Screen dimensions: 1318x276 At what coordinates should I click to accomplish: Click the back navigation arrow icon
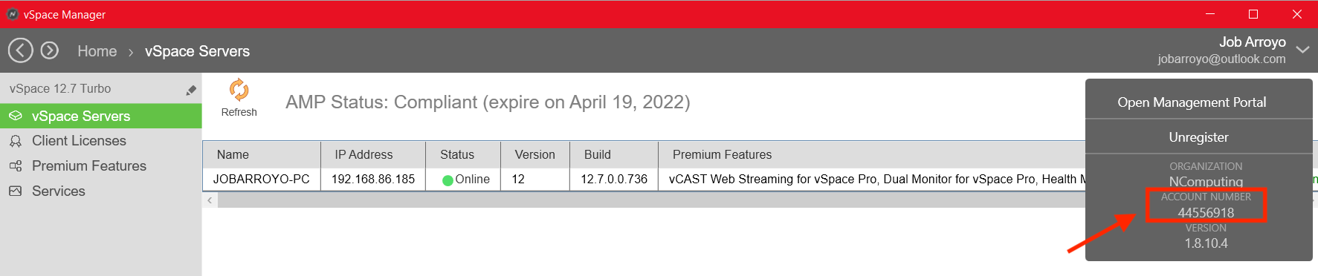tap(21, 50)
